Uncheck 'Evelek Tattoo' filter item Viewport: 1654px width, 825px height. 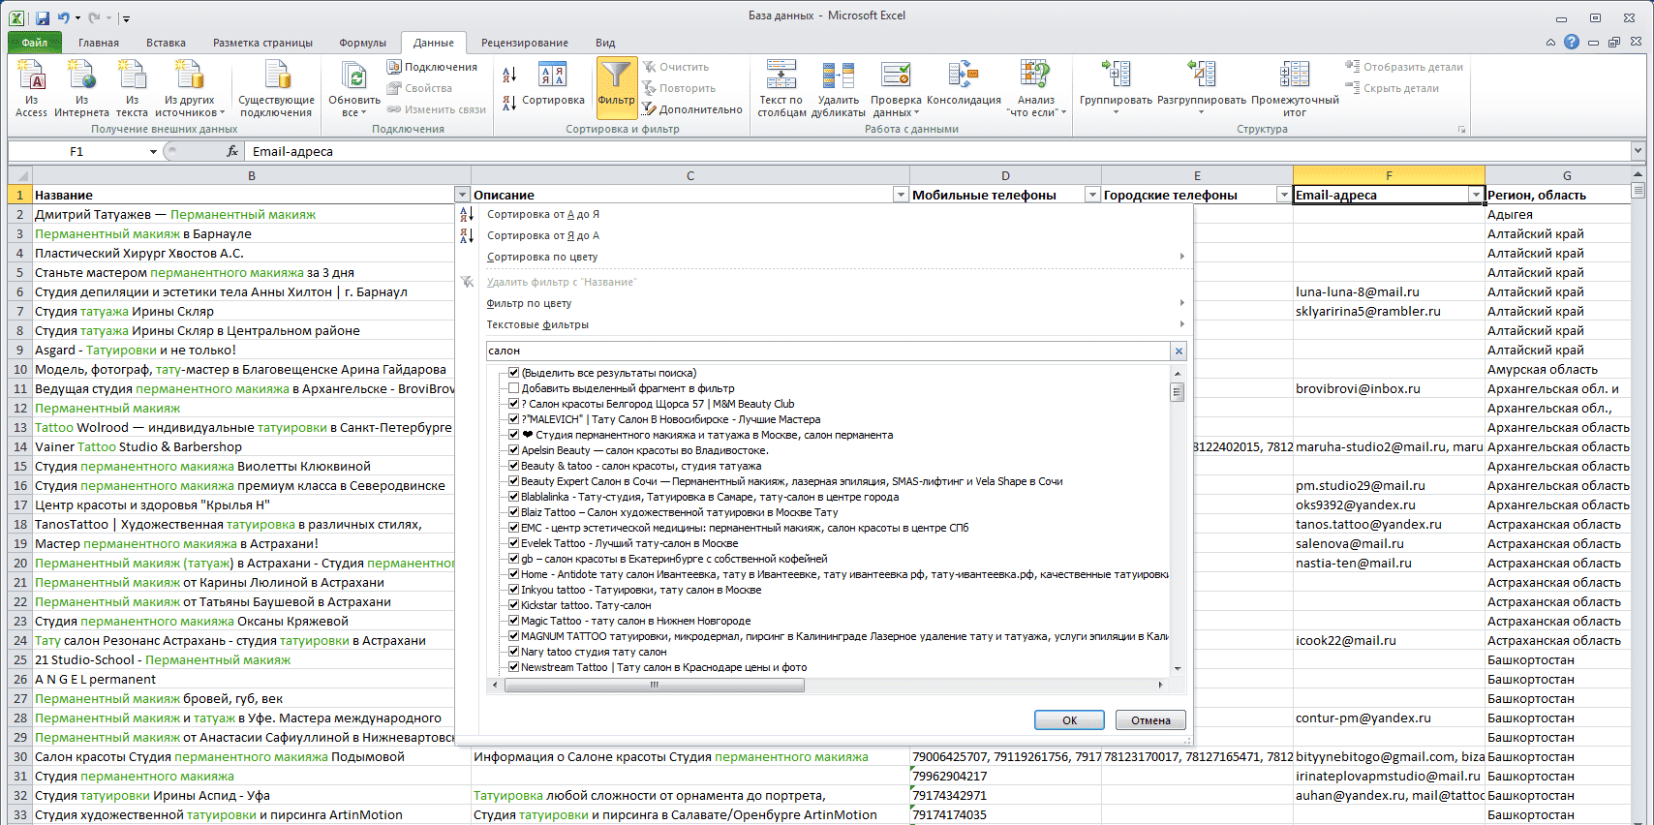514,543
